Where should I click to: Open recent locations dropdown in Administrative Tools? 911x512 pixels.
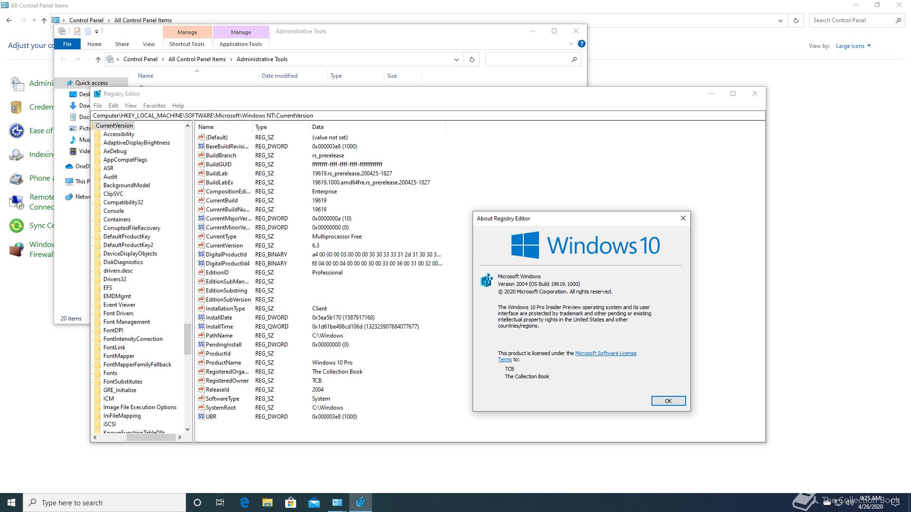(x=88, y=59)
